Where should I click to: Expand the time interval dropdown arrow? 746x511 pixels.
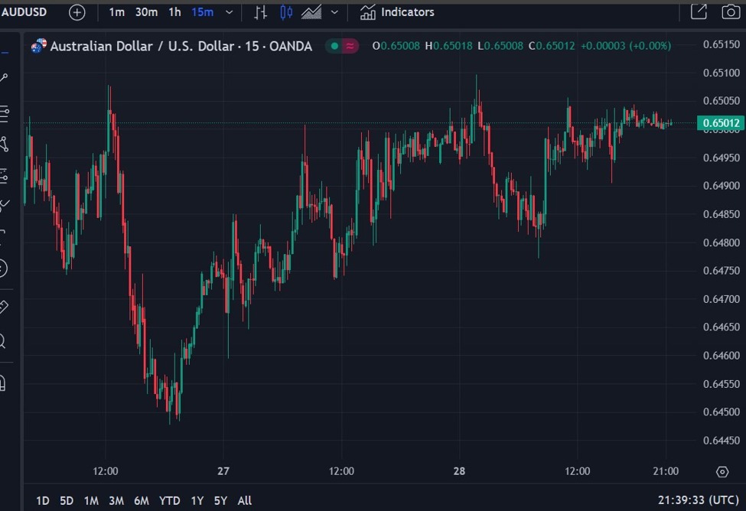click(228, 12)
